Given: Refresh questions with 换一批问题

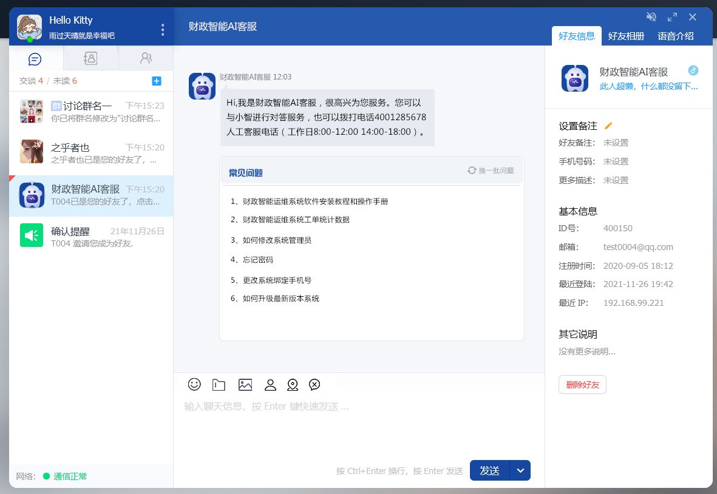Looking at the screenshot, I should 491,171.
